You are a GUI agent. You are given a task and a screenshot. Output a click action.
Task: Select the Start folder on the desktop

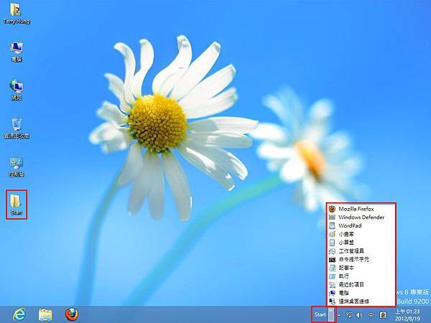(17, 205)
